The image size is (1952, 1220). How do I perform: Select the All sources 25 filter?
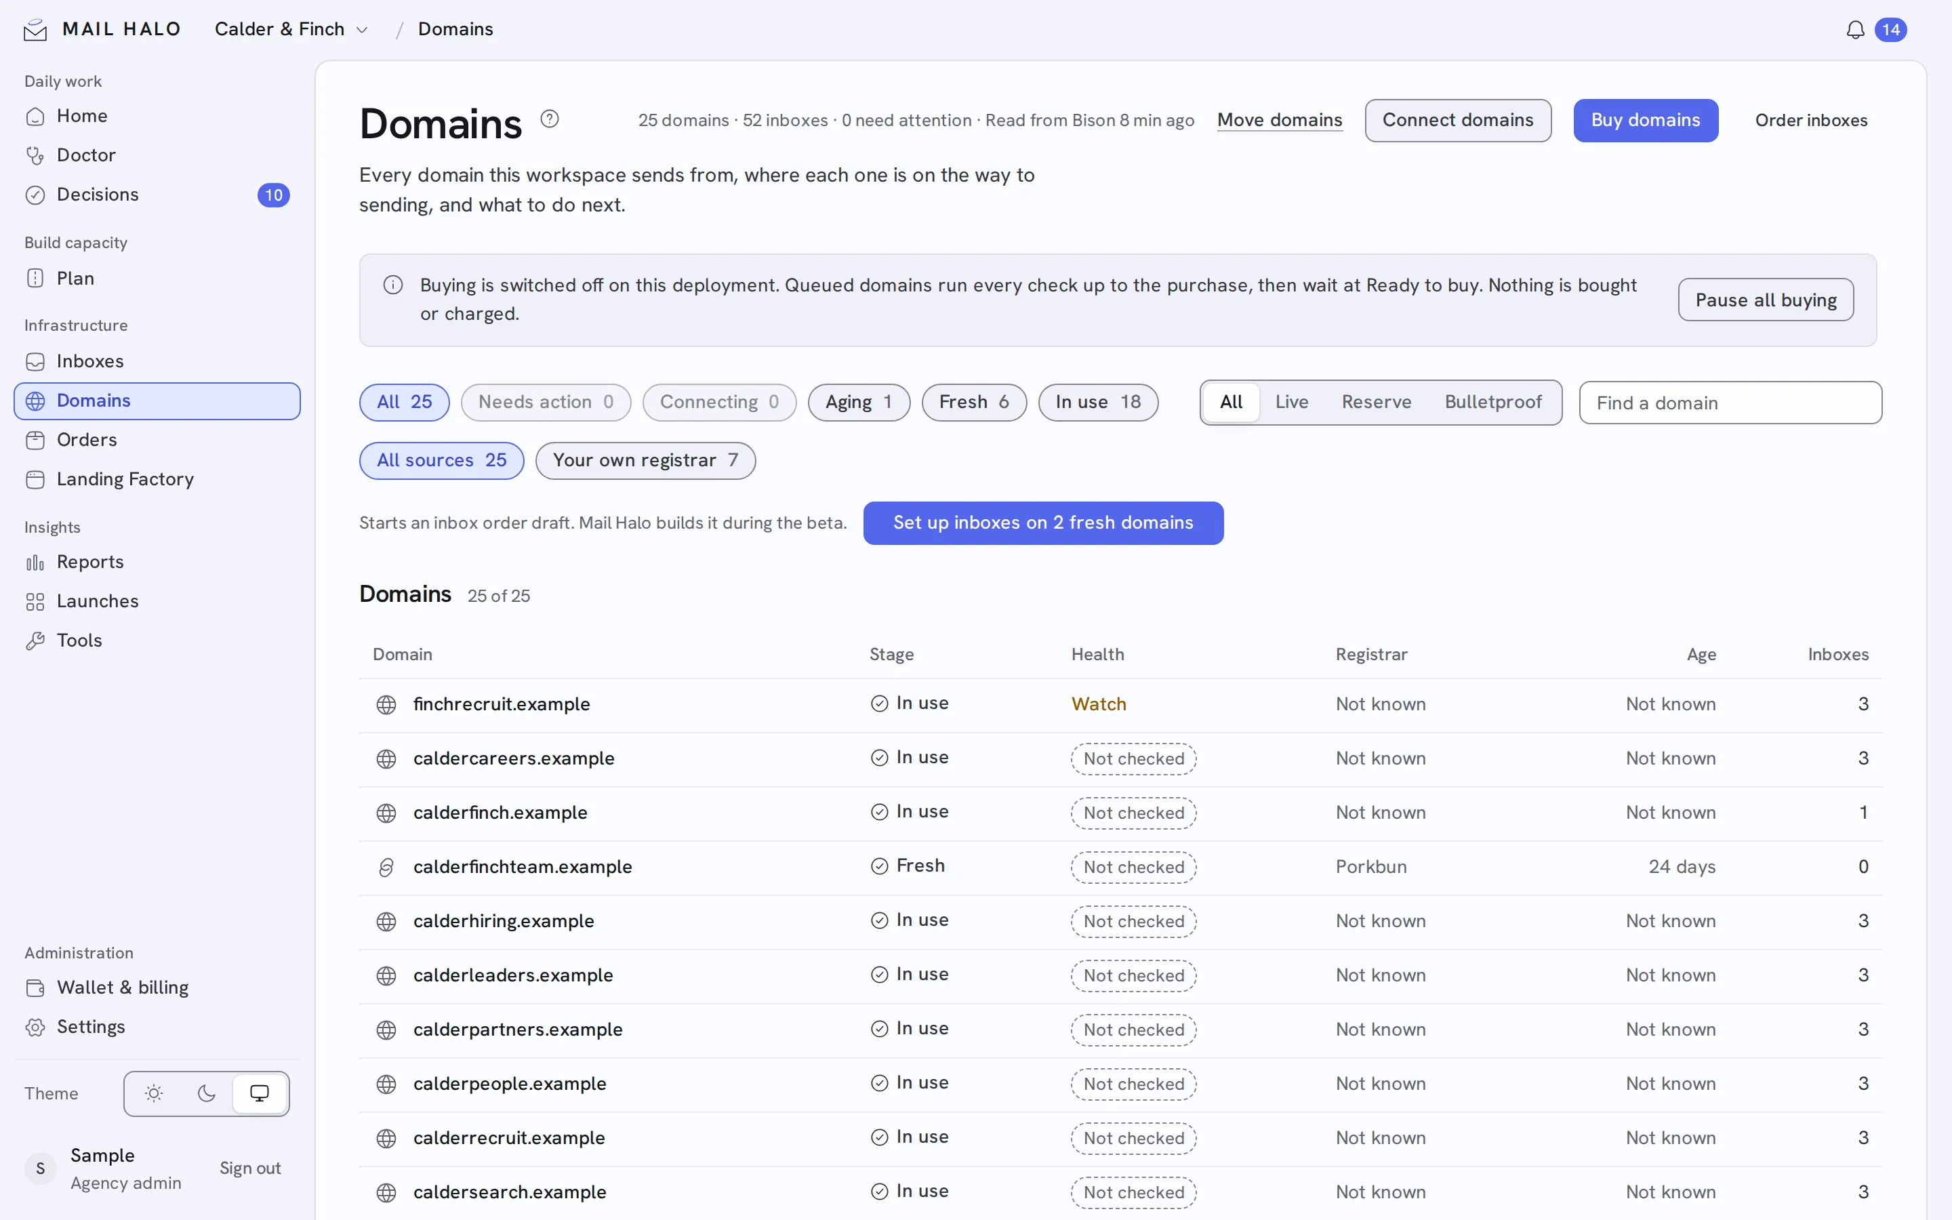click(x=441, y=461)
